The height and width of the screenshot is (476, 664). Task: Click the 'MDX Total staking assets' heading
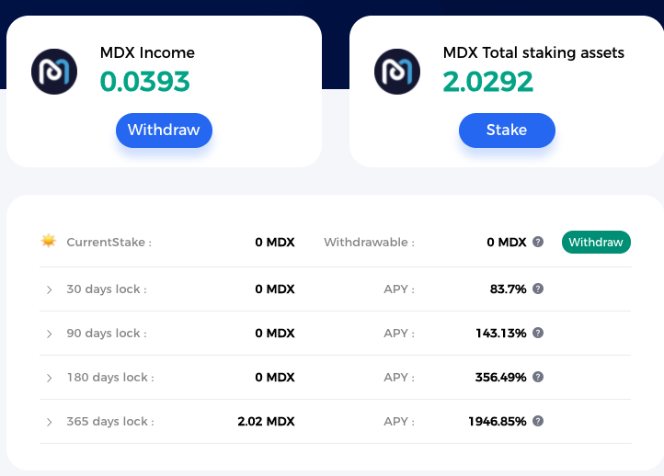tap(533, 52)
